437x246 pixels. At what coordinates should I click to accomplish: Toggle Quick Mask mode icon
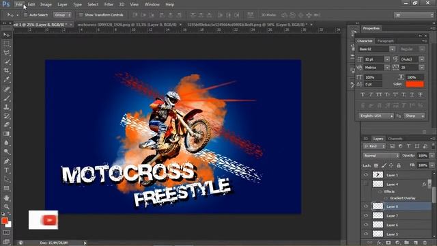pos(7,232)
